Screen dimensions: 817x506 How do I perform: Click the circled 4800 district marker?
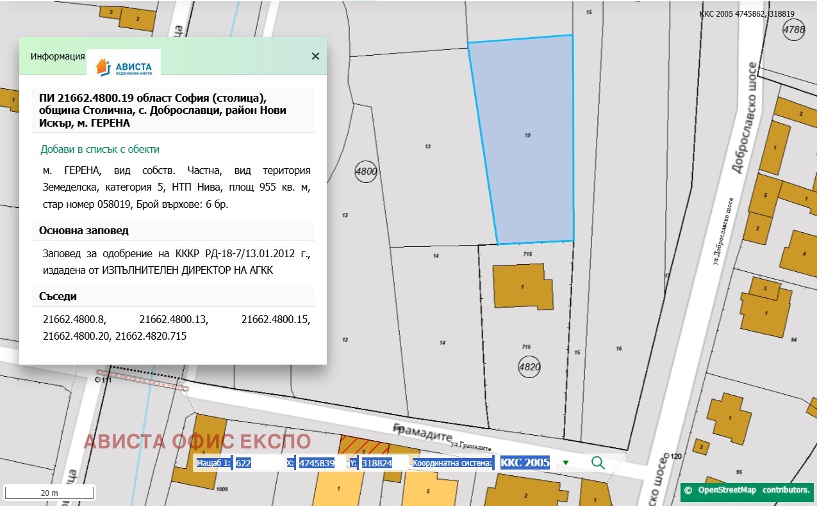click(x=366, y=171)
